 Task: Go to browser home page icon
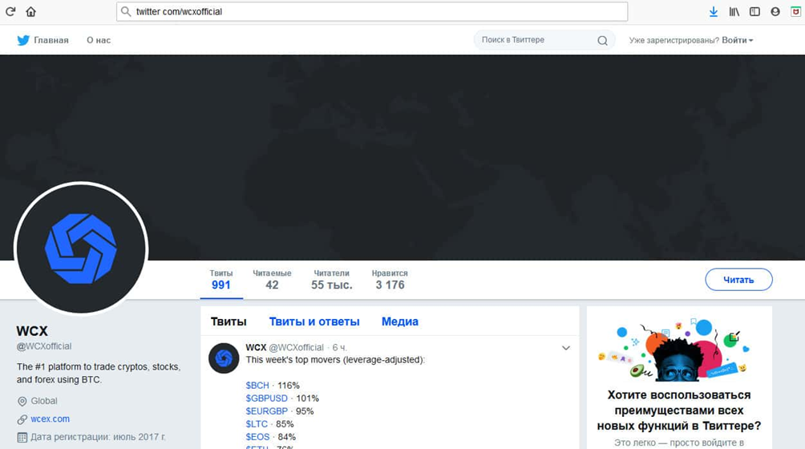click(30, 11)
